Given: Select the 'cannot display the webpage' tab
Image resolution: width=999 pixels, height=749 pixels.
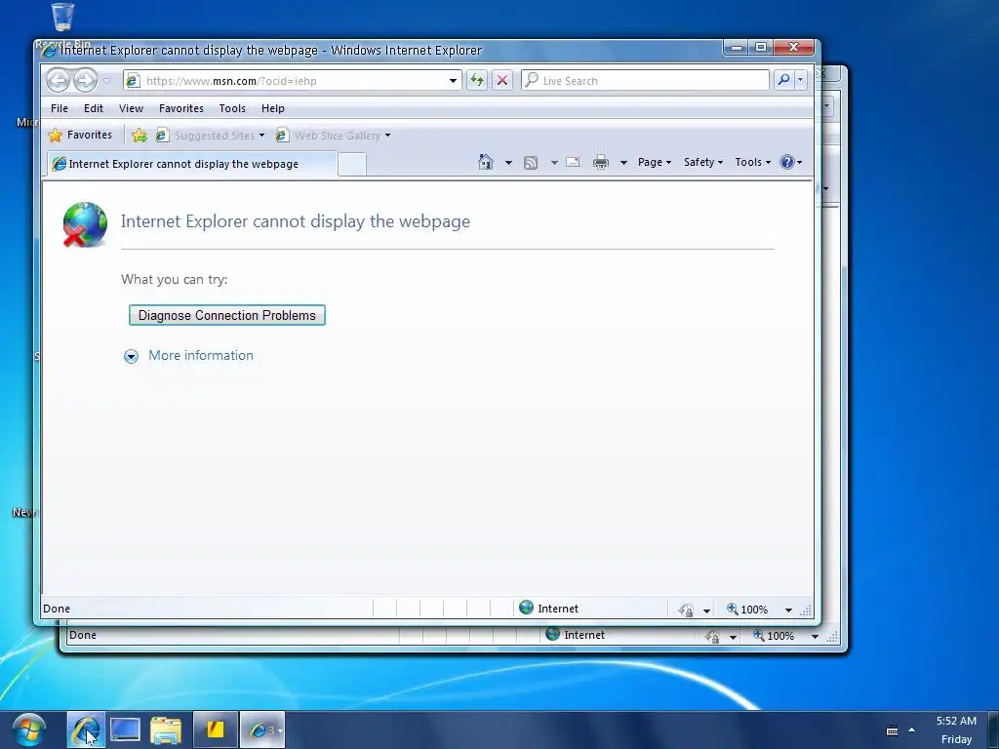Looking at the screenshot, I should 191,164.
